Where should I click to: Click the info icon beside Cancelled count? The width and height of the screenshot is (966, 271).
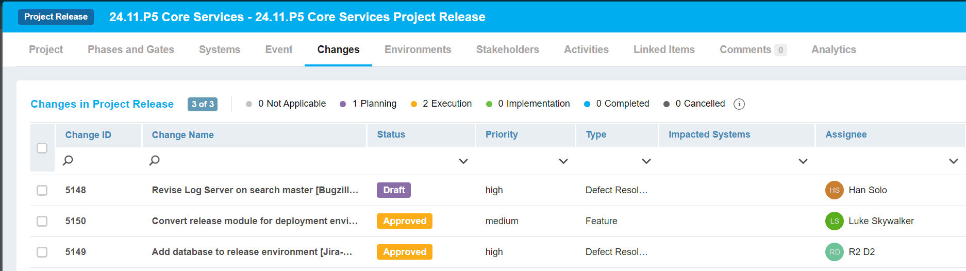click(739, 104)
